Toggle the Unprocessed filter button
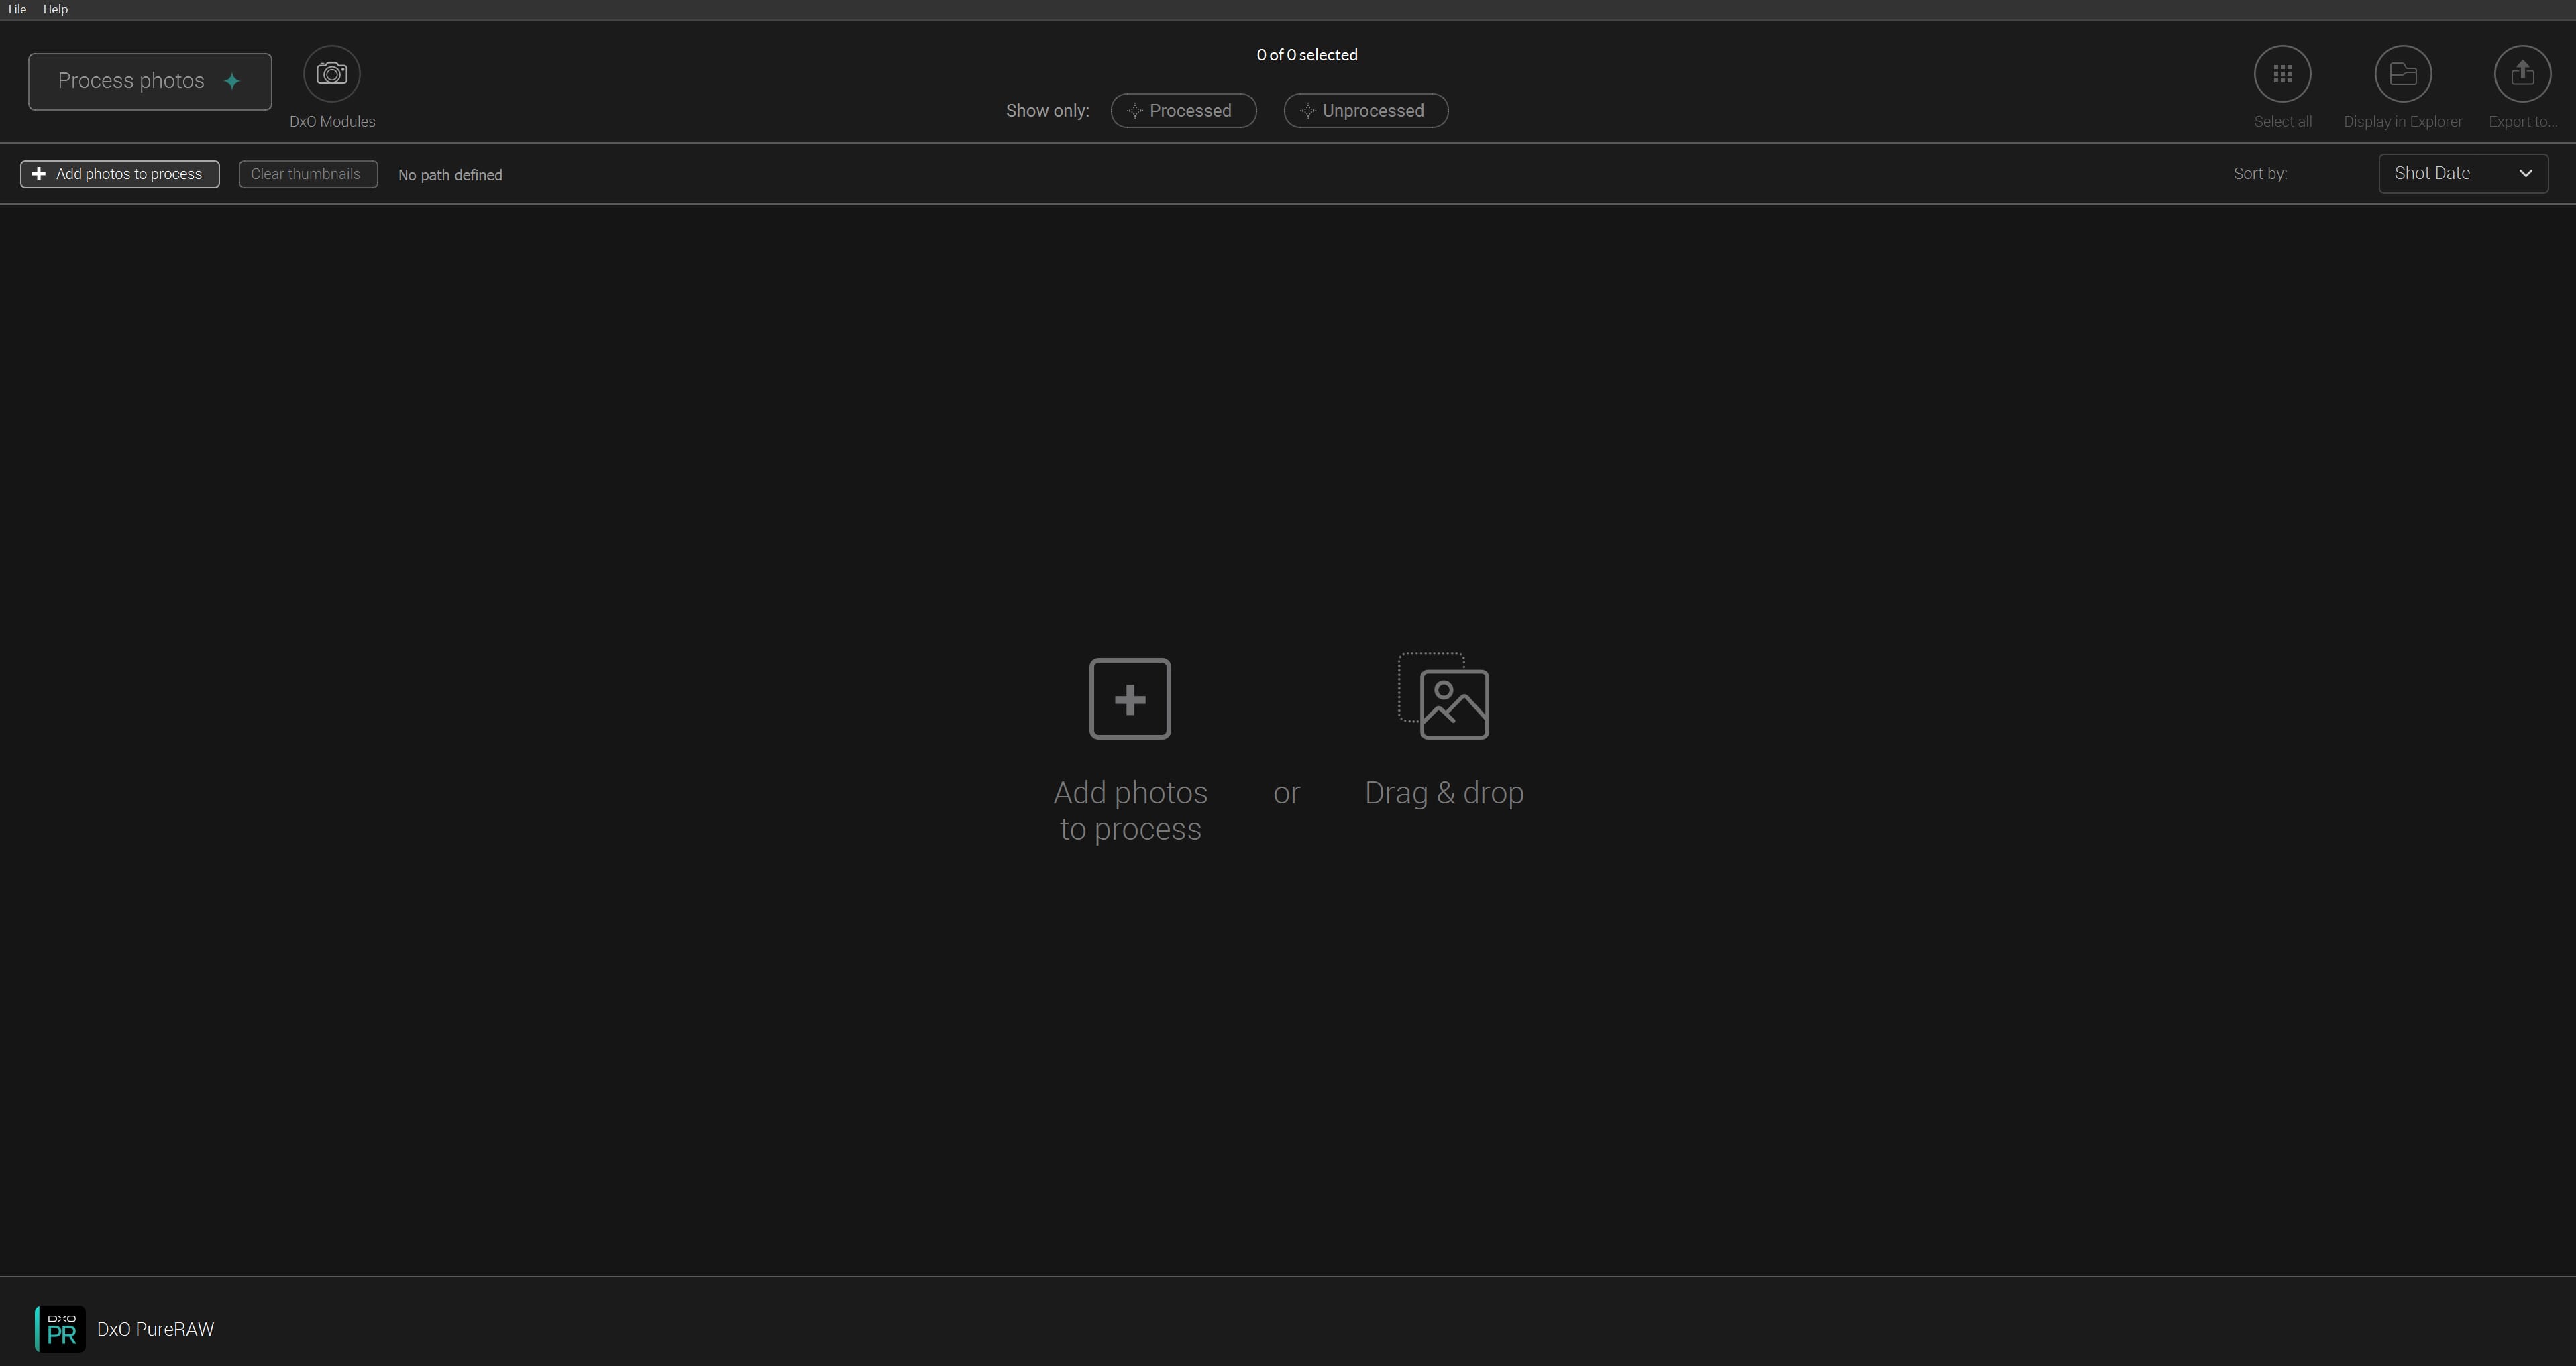Image resolution: width=2576 pixels, height=1366 pixels. [1364, 109]
